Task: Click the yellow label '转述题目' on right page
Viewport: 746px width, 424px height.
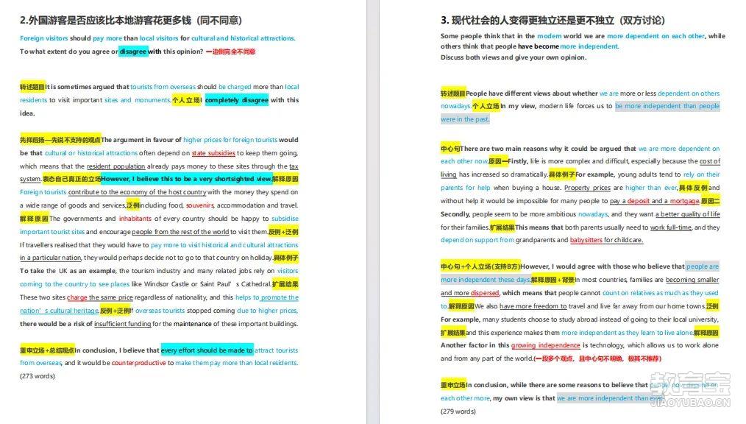Action: coord(453,93)
